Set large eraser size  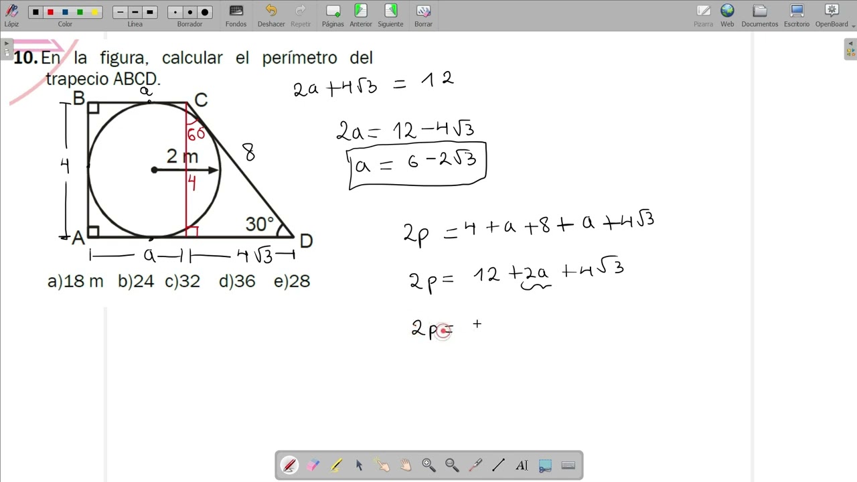coord(205,12)
